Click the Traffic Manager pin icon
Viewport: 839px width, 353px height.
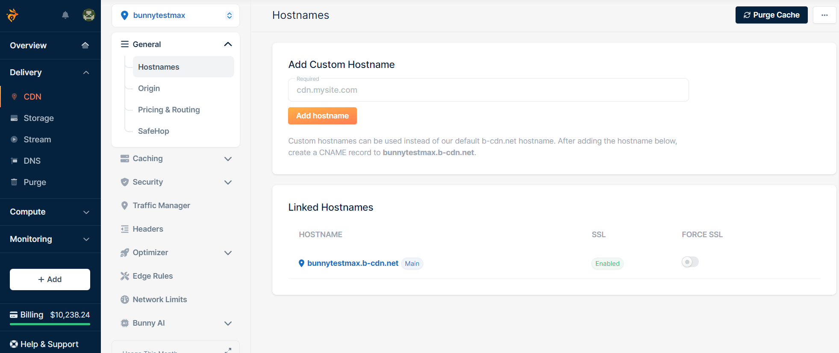point(125,206)
